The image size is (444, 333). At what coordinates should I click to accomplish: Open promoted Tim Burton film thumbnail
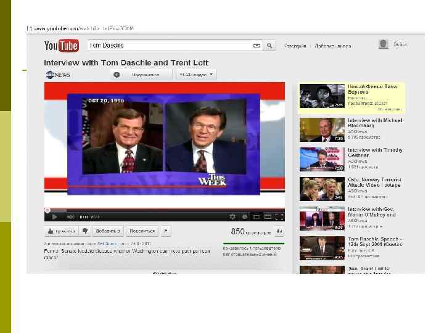click(323, 96)
